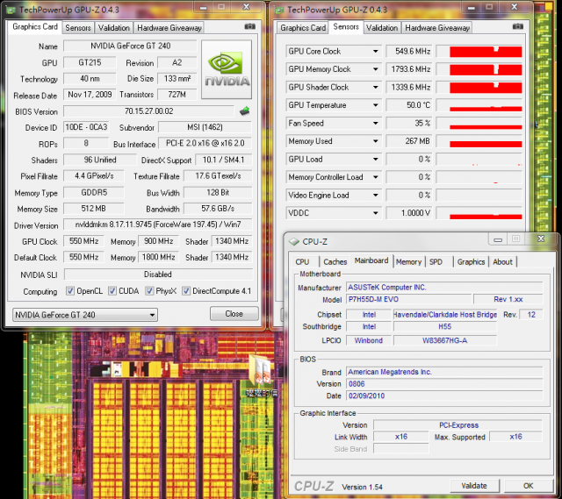Switch to Sensors tab in left GPU-Z window
Image resolution: width=562 pixels, height=499 pixels.
tap(78, 28)
